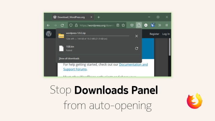
Task: Click the 1GB.bin file icon
Action: coord(61,48)
